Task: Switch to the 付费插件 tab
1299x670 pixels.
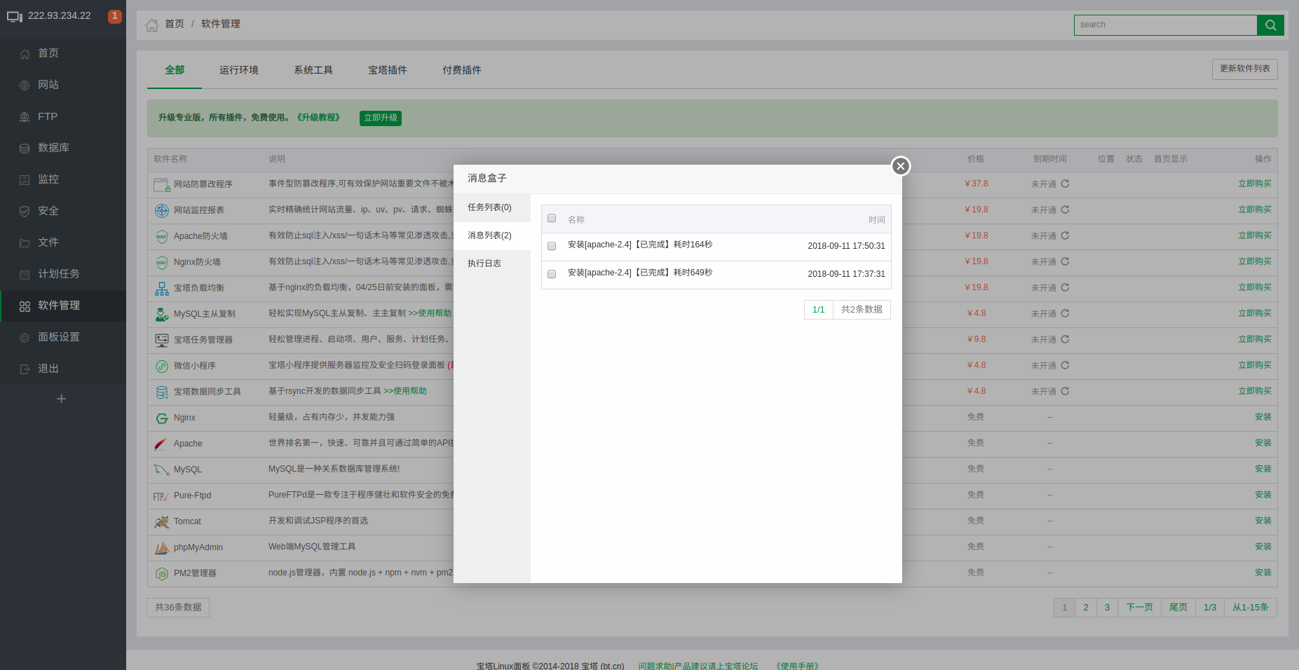Action: 461,69
